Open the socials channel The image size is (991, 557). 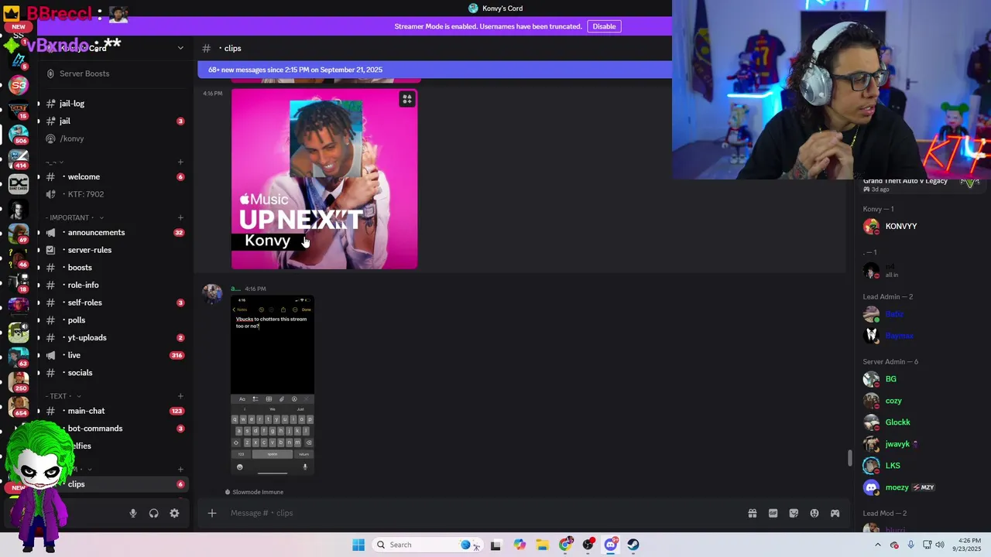(115, 373)
